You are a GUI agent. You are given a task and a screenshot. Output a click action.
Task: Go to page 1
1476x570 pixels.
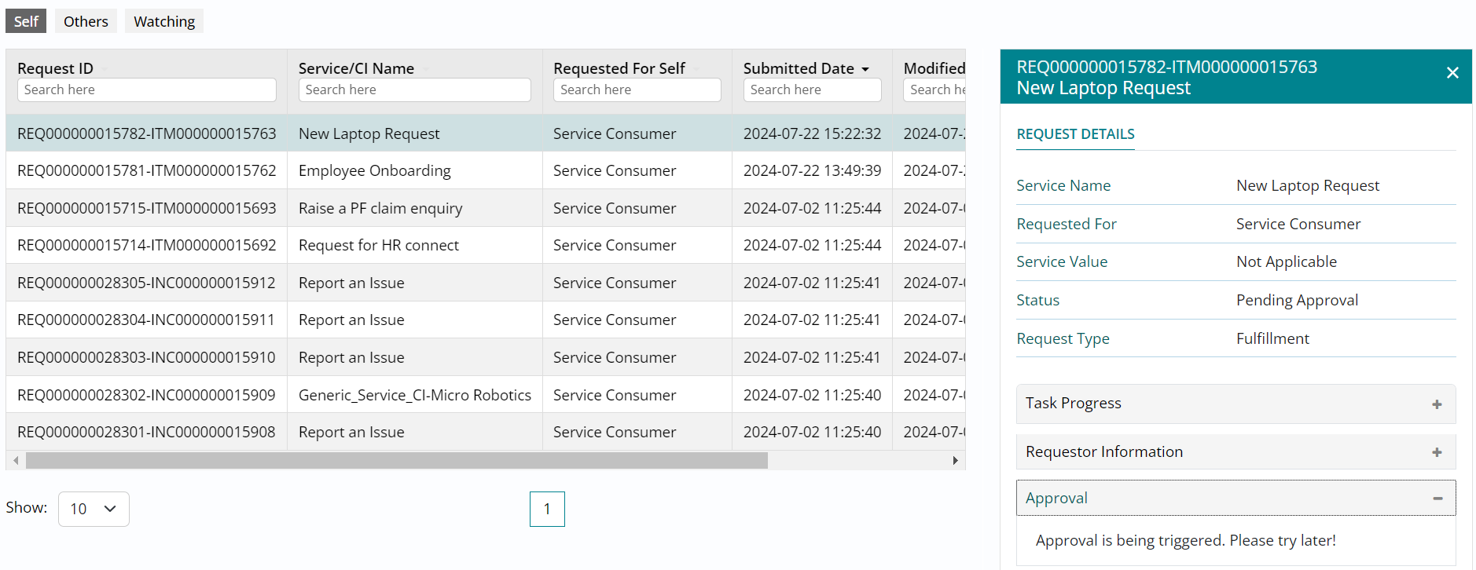point(547,509)
